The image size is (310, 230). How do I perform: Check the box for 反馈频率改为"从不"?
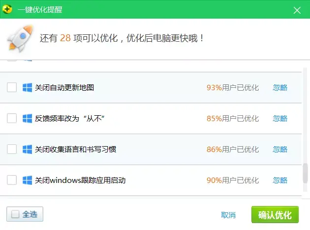click(x=12, y=119)
